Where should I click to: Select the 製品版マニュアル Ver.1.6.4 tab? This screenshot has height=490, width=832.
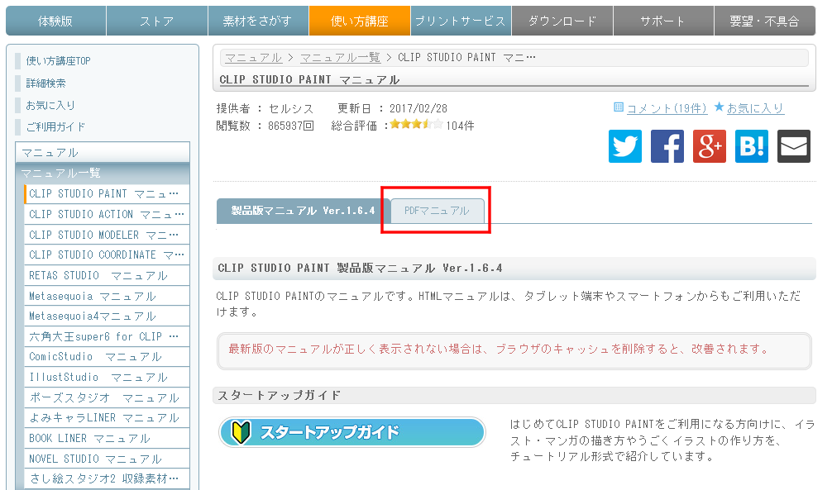[303, 211]
